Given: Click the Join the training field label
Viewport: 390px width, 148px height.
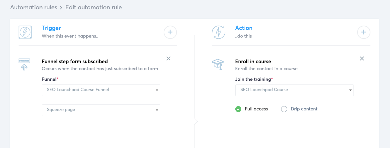Looking at the screenshot, I should [253, 79].
